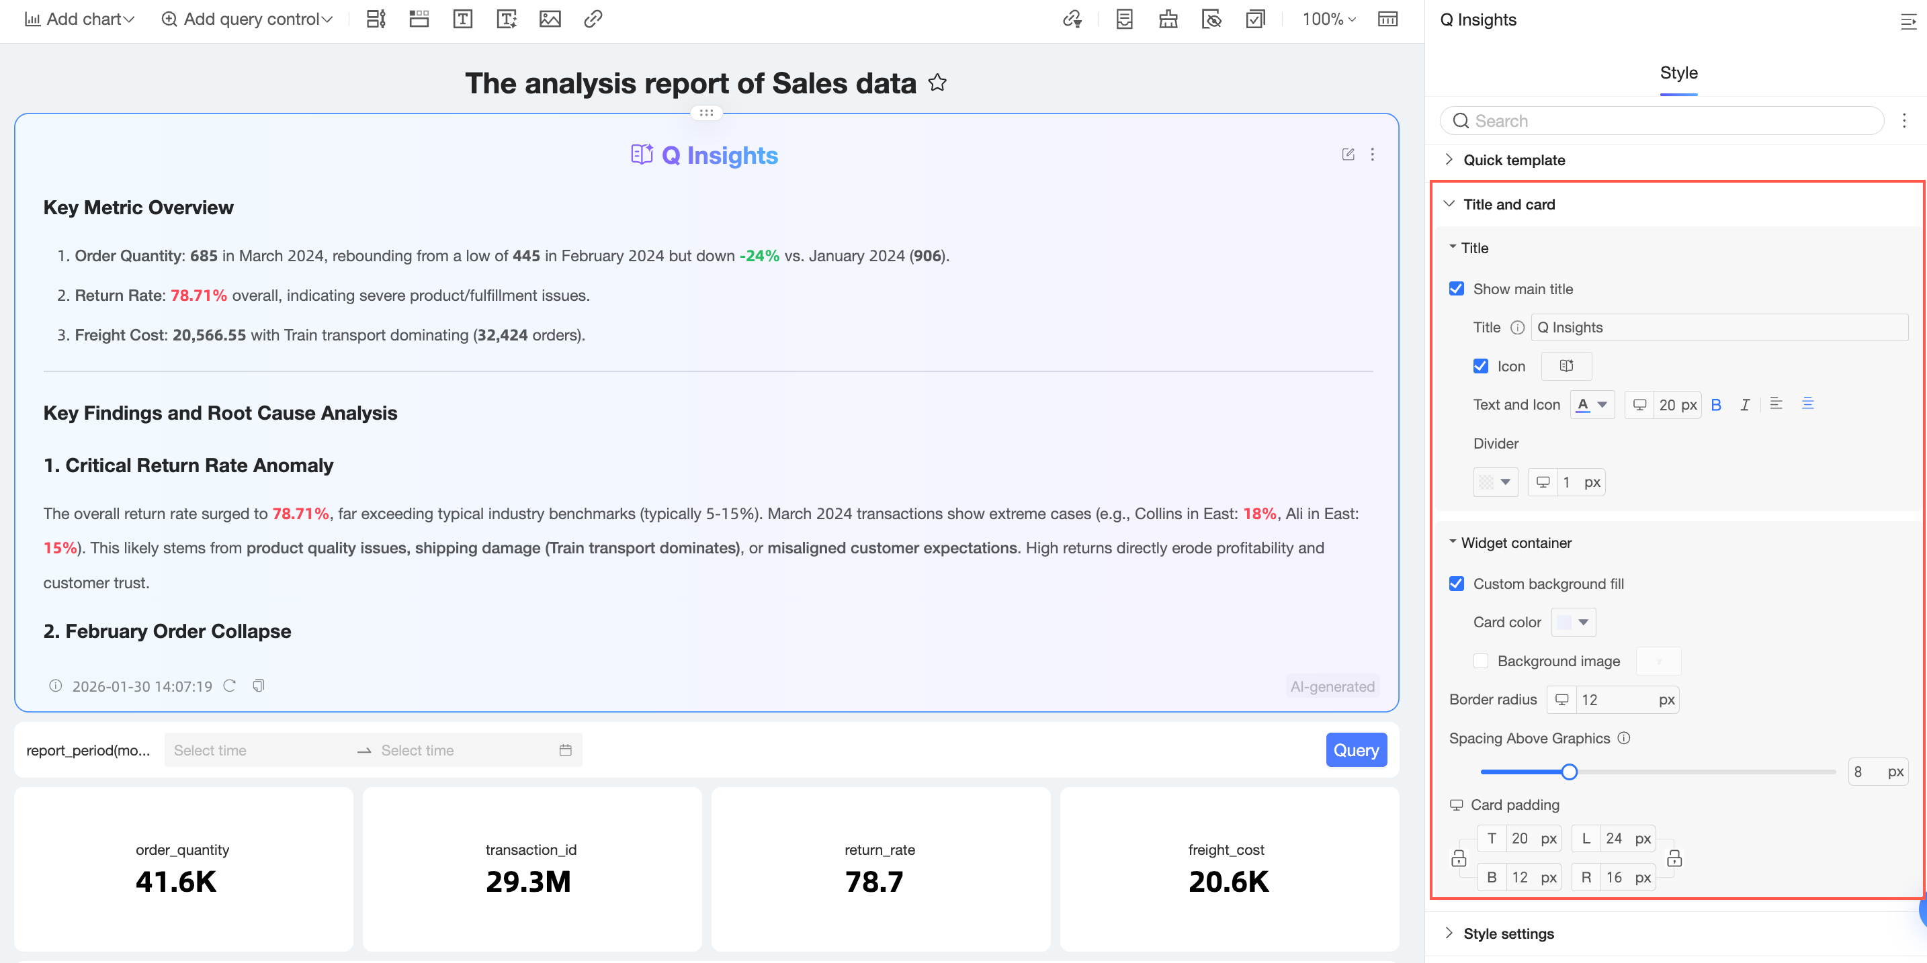Toggle italic for title text and icon
The height and width of the screenshot is (963, 1927).
tap(1745, 404)
